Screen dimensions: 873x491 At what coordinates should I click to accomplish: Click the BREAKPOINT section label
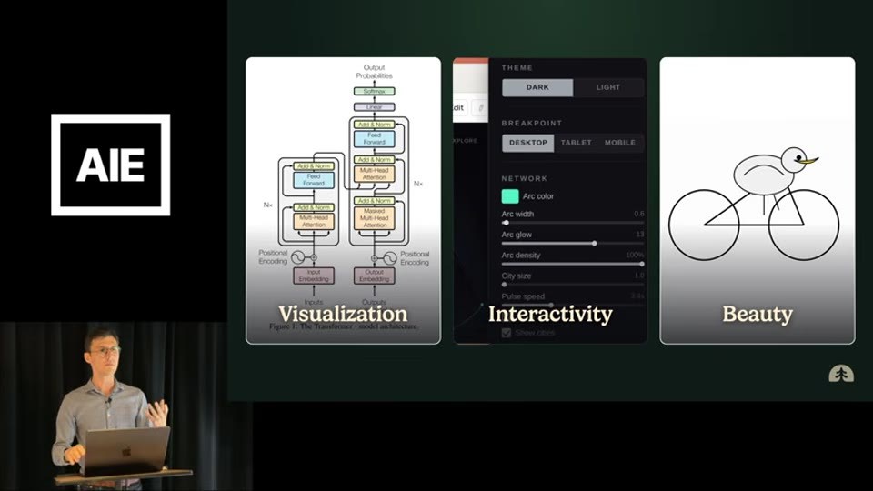[532, 123]
